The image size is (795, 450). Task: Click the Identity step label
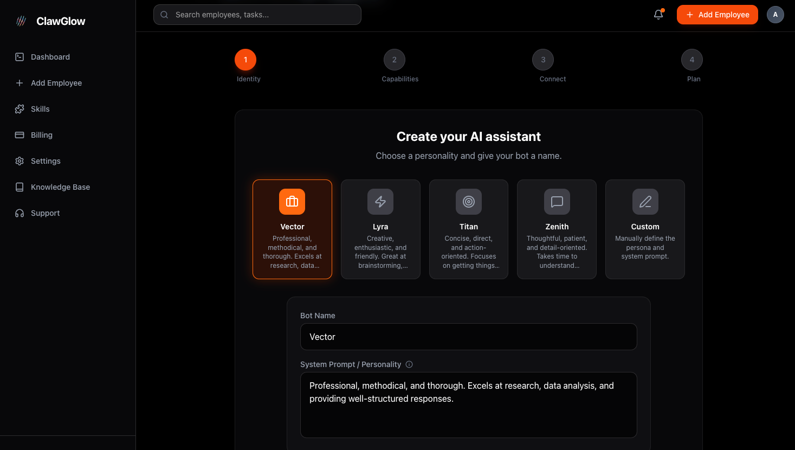point(249,79)
